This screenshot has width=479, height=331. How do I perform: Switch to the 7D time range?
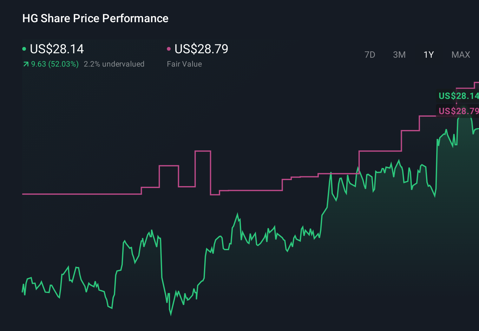click(370, 55)
